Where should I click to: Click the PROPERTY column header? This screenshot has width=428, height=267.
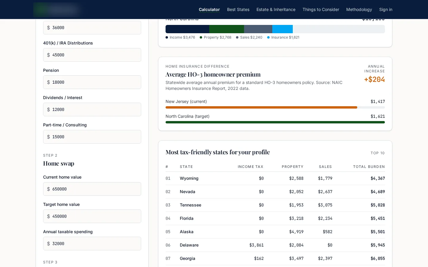[x=292, y=167]
